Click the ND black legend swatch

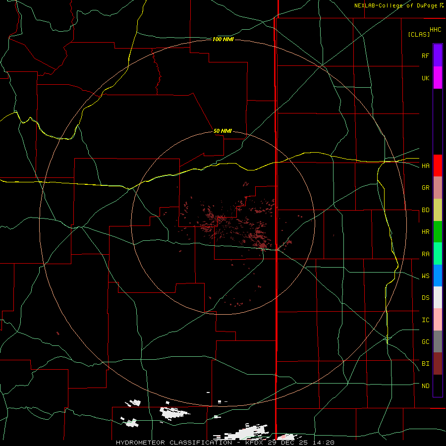438,386
